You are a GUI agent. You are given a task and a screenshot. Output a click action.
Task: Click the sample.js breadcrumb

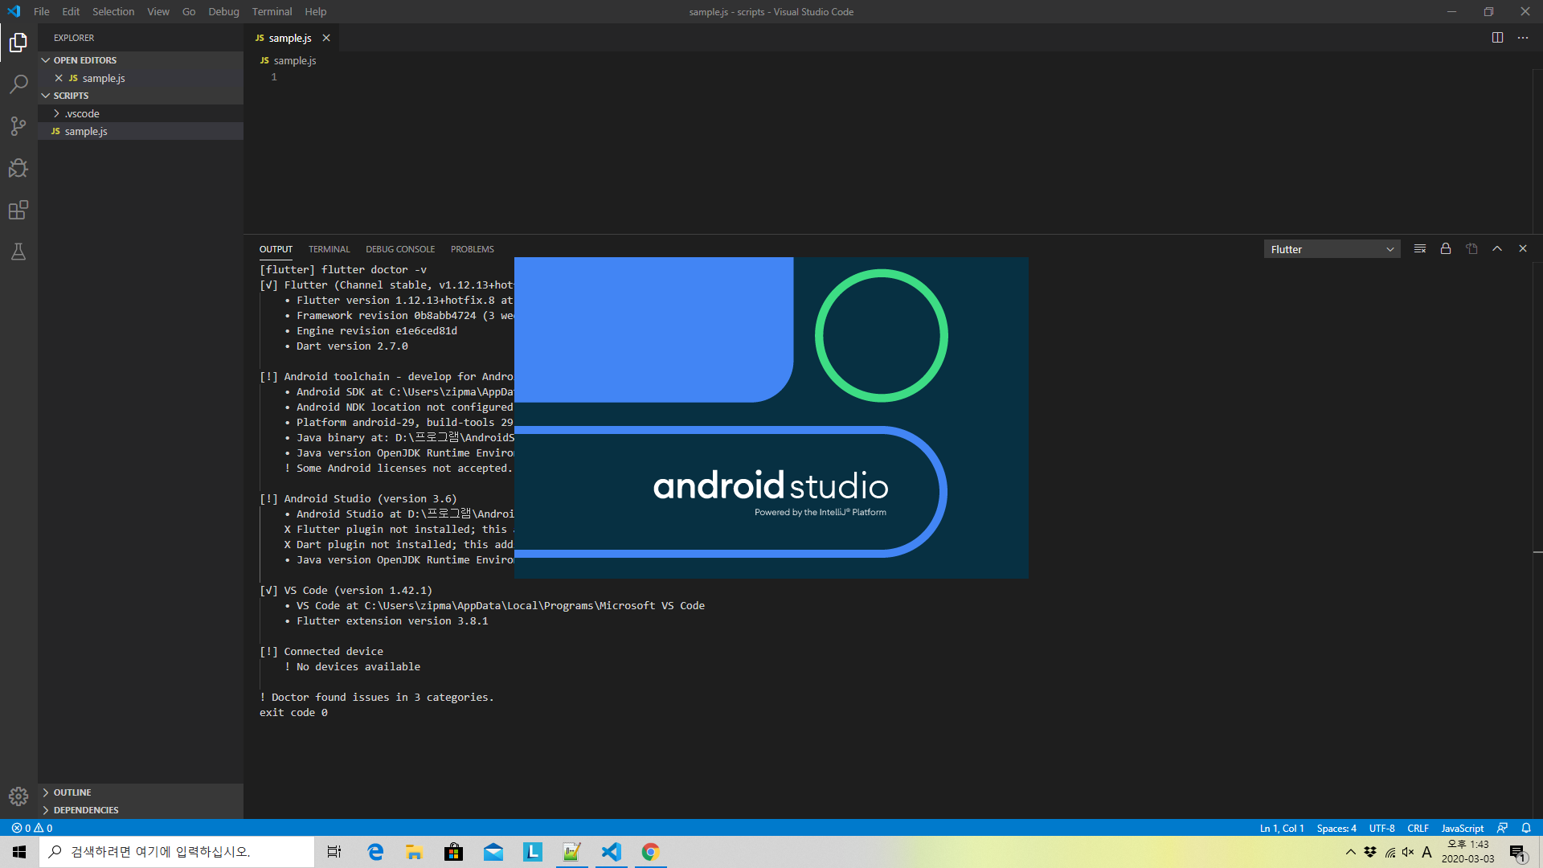pyautogui.click(x=295, y=60)
